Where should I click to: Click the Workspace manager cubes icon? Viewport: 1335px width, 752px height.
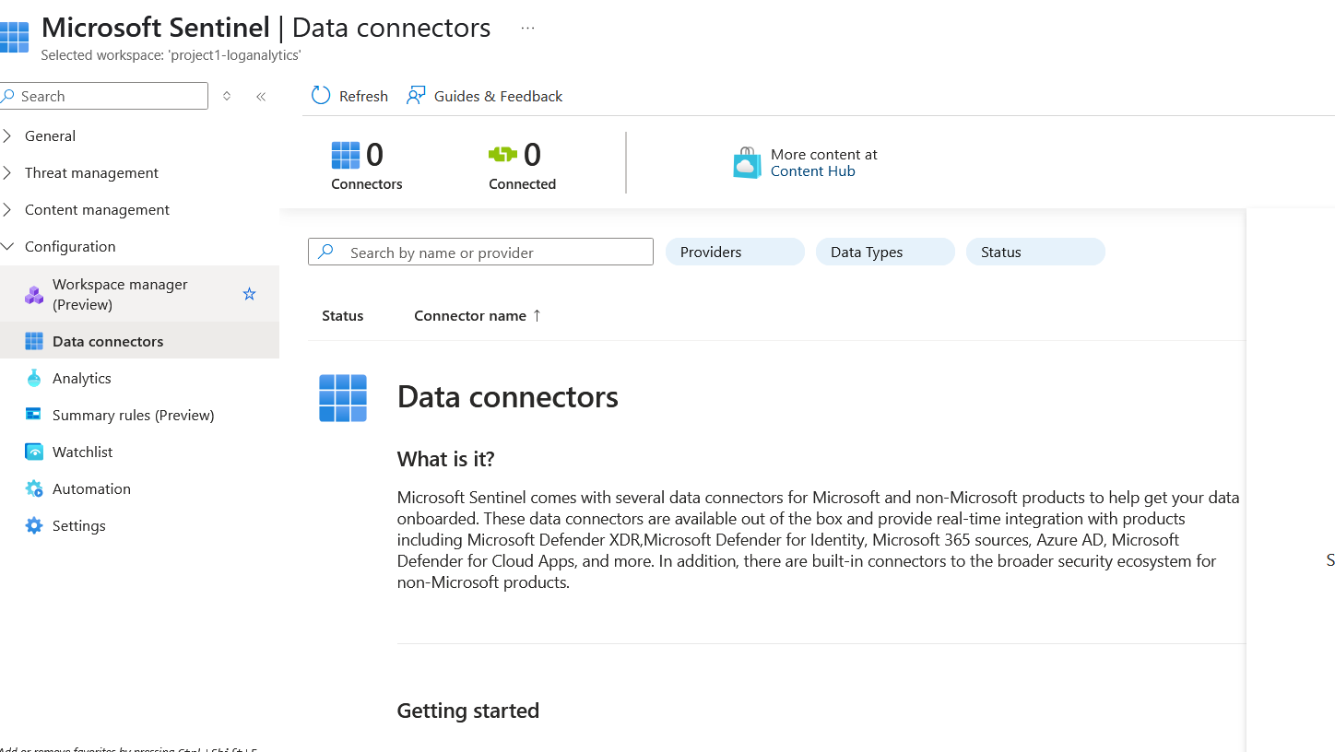coord(34,295)
